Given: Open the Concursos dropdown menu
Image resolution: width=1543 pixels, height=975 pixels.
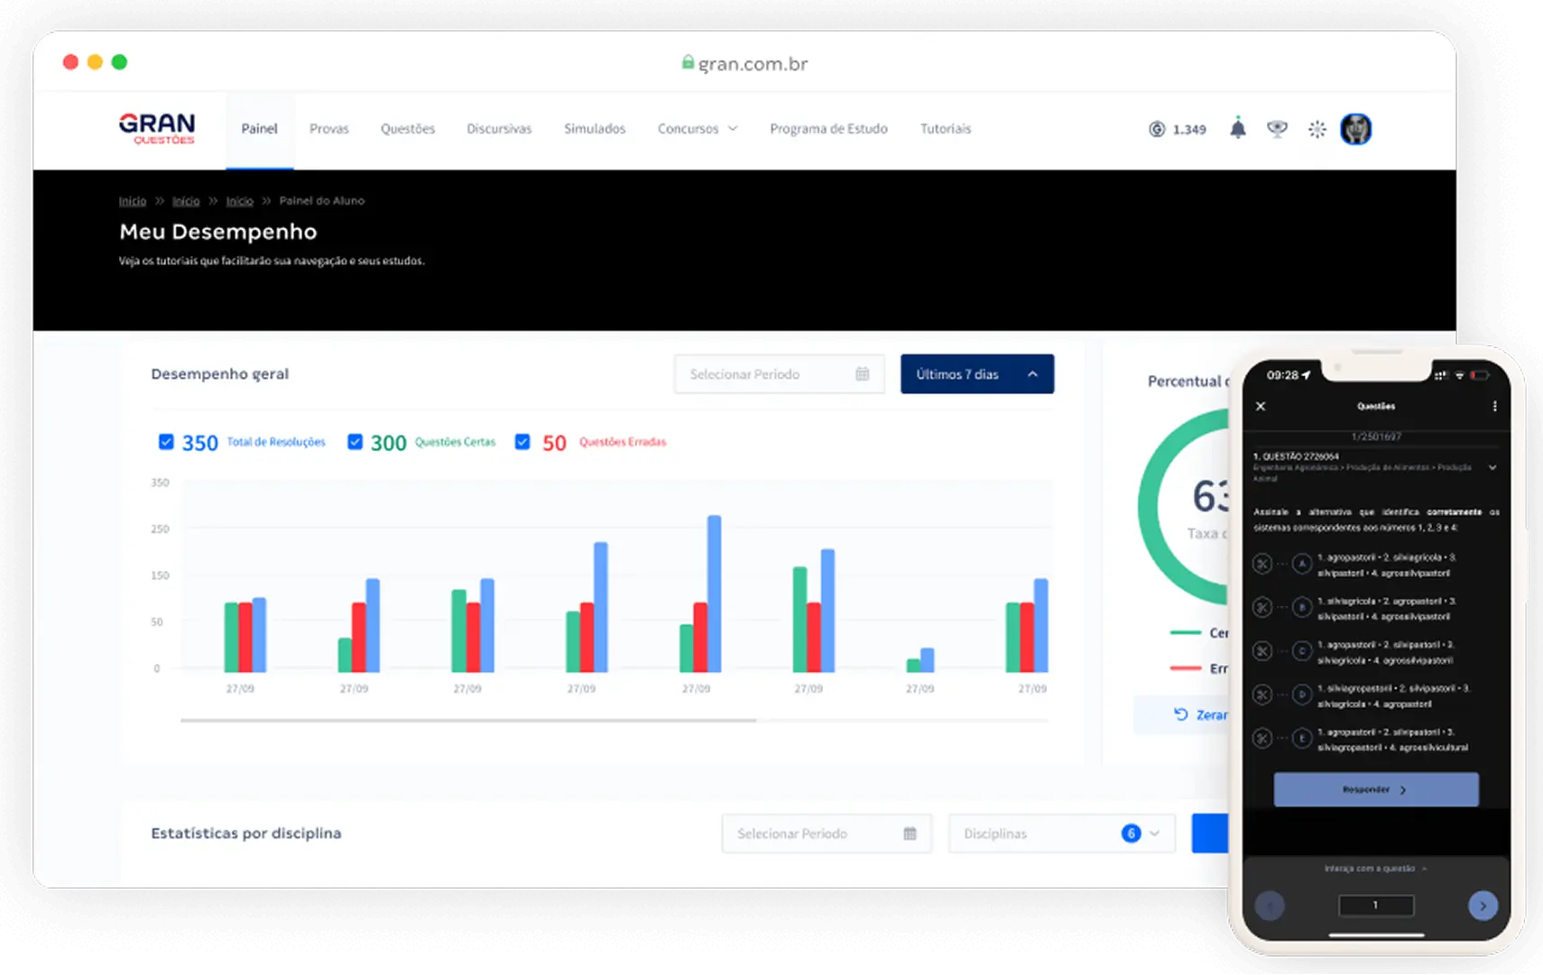Looking at the screenshot, I should tap(697, 129).
